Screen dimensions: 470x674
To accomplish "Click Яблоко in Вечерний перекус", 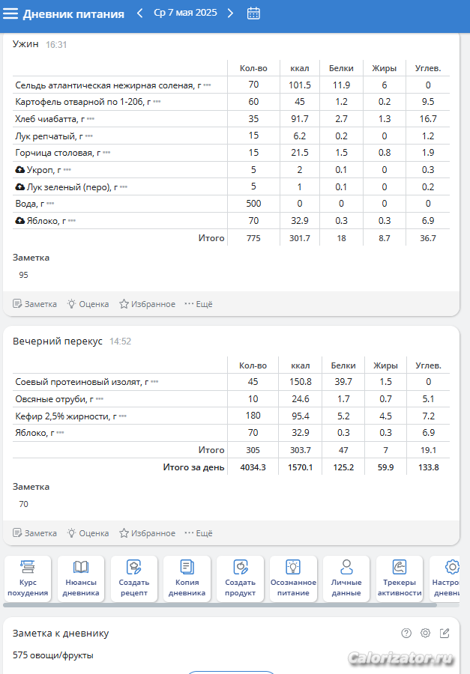I will pos(35,433).
